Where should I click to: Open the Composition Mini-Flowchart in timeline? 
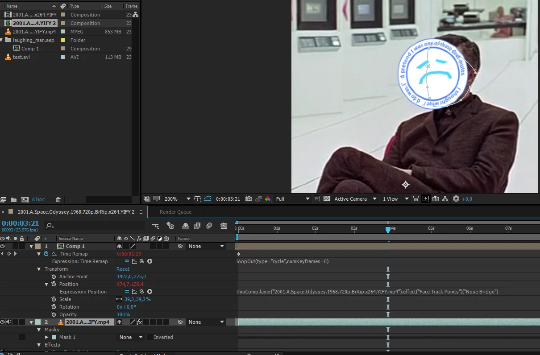pos(155,226)
